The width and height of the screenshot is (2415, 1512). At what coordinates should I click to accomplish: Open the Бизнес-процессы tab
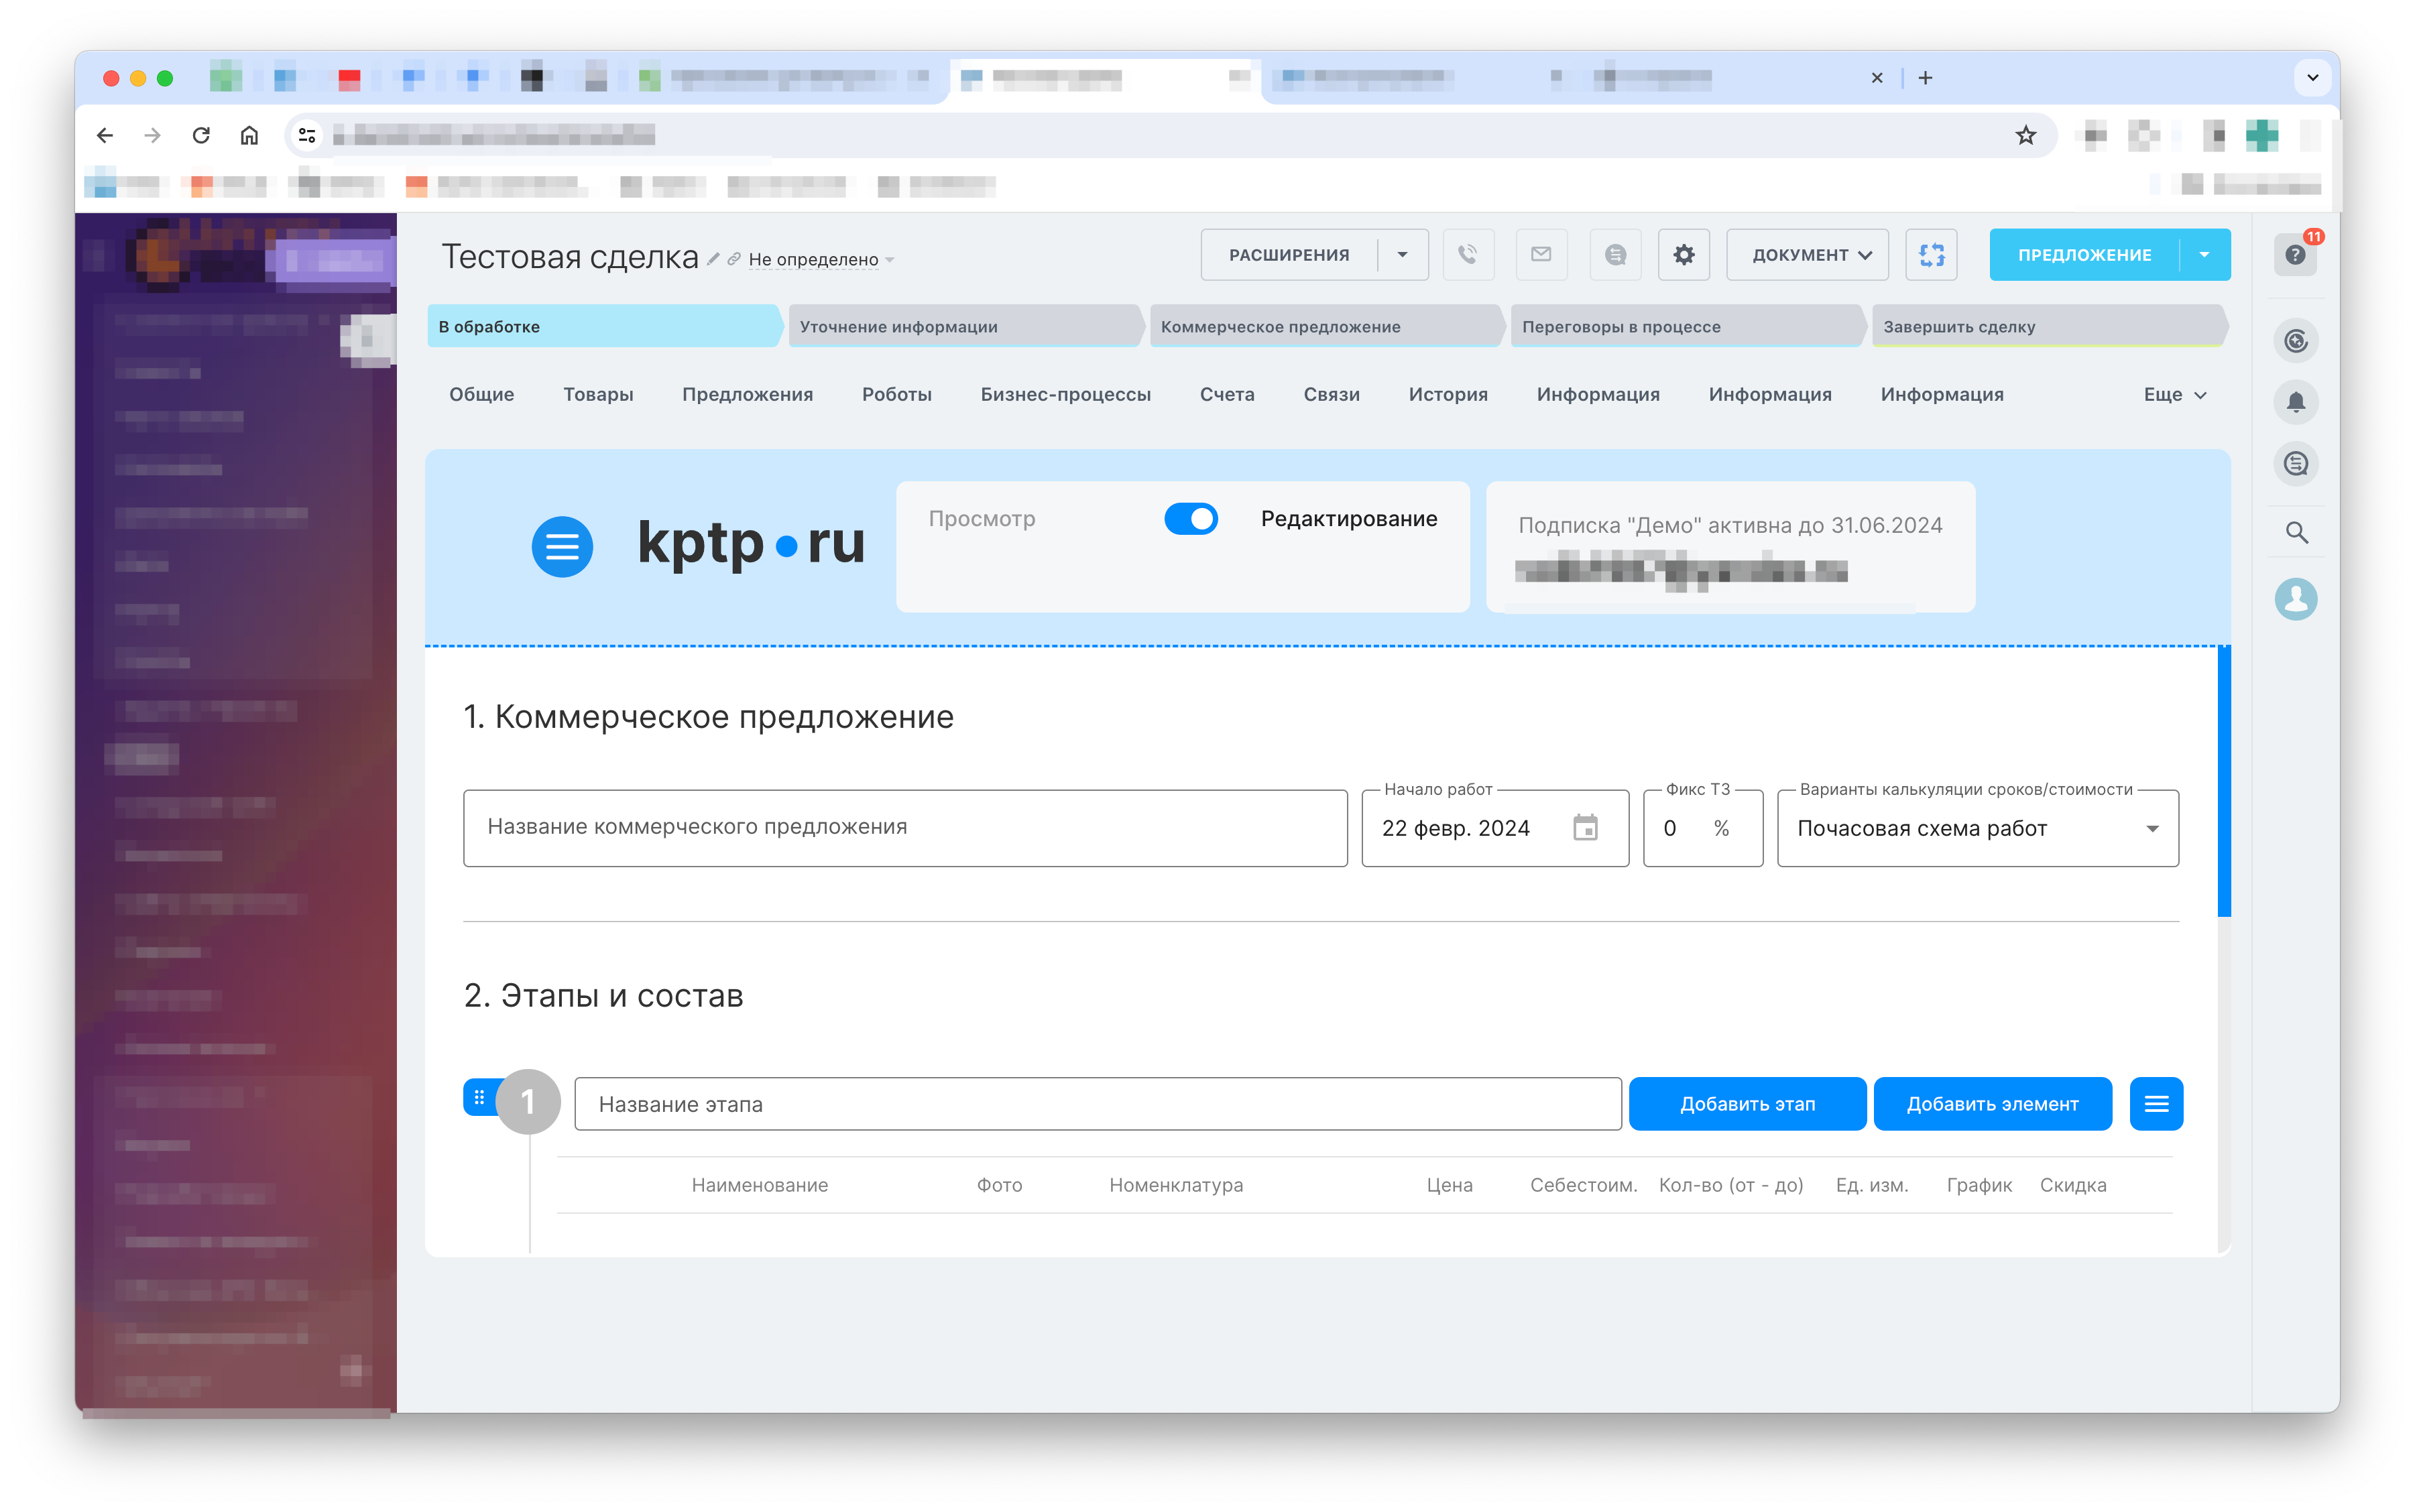(1065, 395)
